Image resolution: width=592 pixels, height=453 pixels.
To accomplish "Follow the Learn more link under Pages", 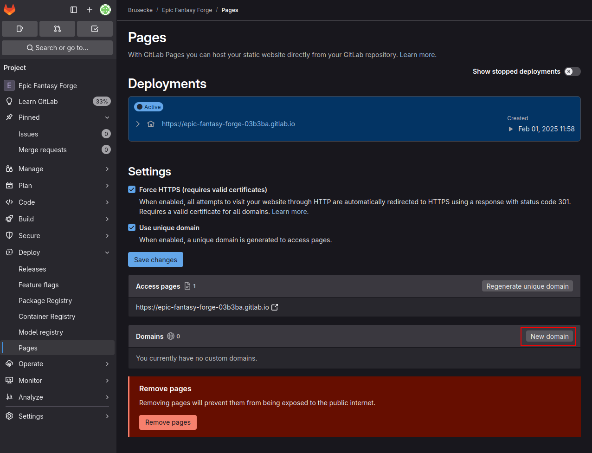I will pyautogui.click(x=417, y=55).
